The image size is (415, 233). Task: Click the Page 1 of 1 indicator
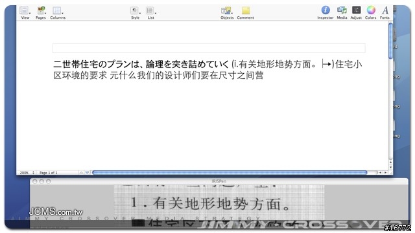[49, 173]
